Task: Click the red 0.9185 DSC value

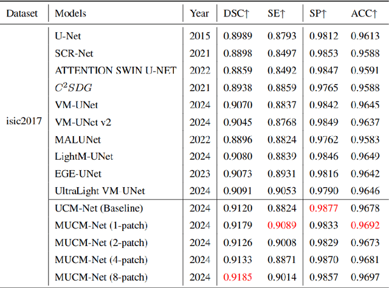Action: point(237,277)
